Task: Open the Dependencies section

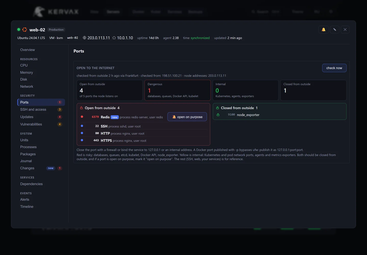Action: pyautogui.click(x=41, y=184)
